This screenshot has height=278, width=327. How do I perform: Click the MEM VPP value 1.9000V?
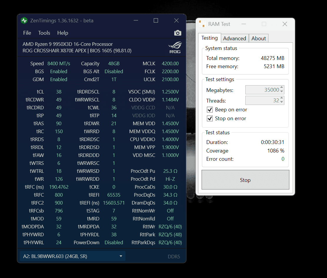tap(170, 147)
